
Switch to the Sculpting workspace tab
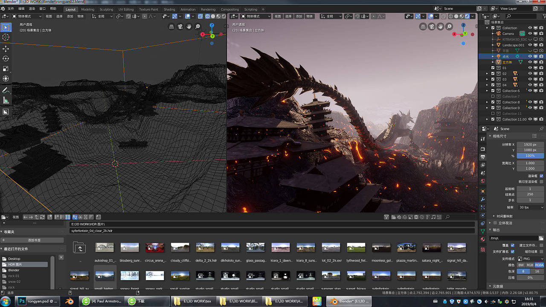pyautogui.click(x=106, y=9)
